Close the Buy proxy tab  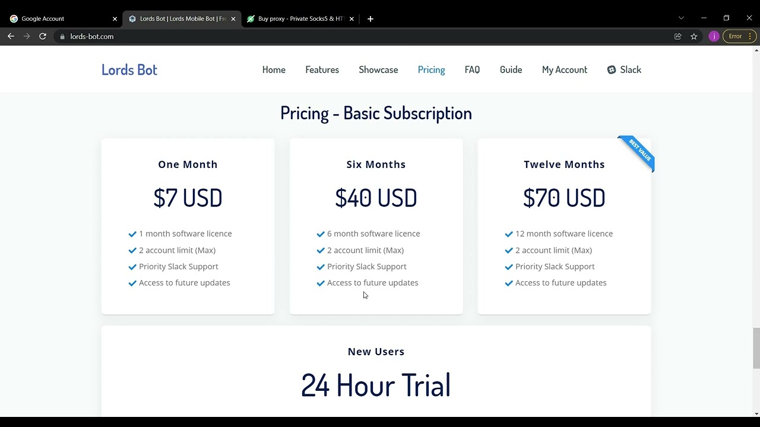[x=351, y=19]
